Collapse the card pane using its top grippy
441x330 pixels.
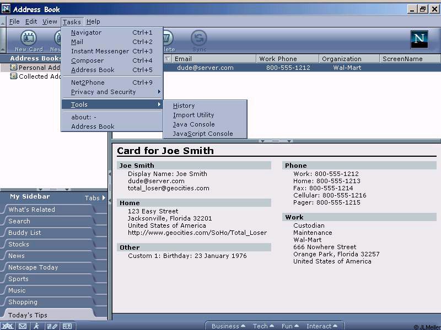pos(276,141)
